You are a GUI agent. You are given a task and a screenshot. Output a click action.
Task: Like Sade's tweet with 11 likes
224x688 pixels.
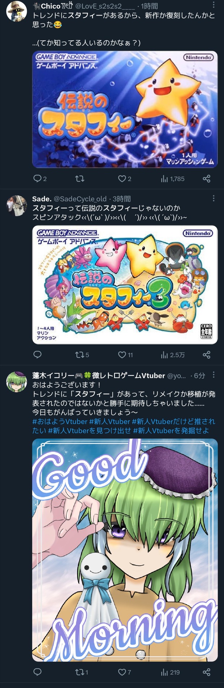point(125,355)
